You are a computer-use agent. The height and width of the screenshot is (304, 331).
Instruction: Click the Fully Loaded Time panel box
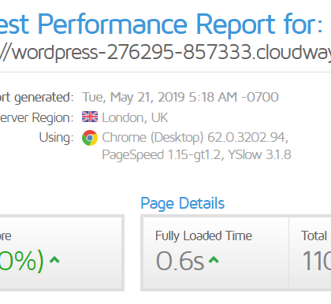[x=215, y=253]
